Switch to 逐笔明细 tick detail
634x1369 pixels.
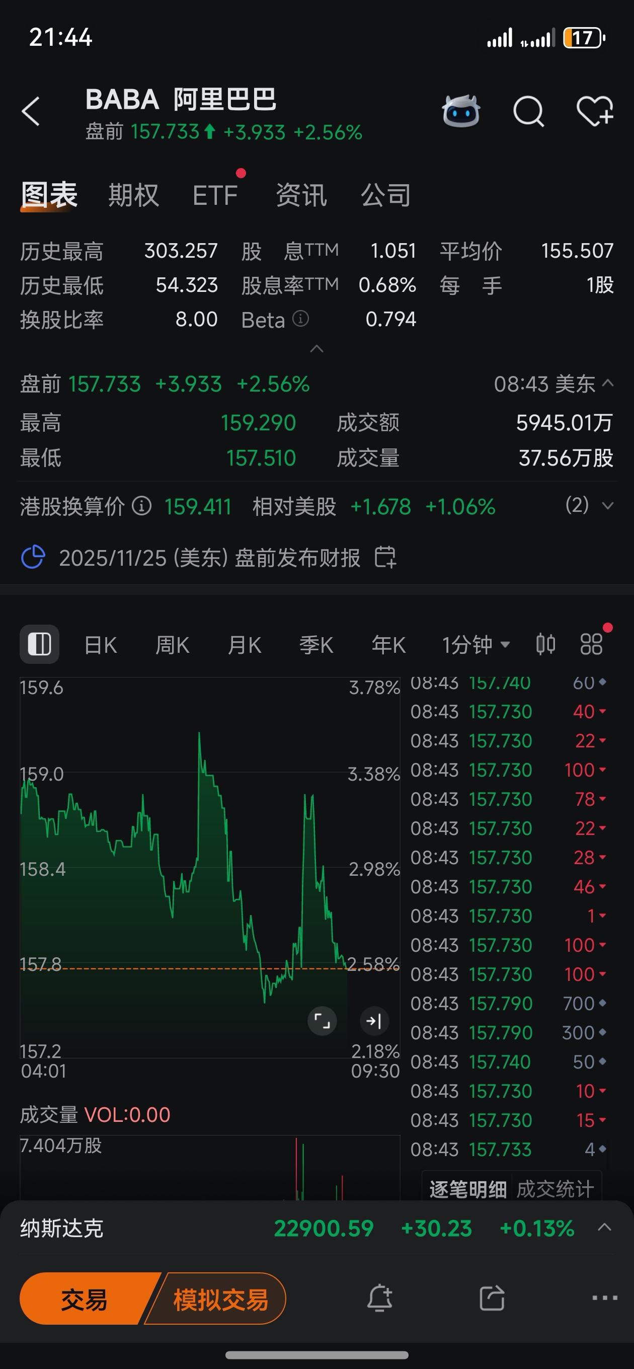coord(467,1189)
